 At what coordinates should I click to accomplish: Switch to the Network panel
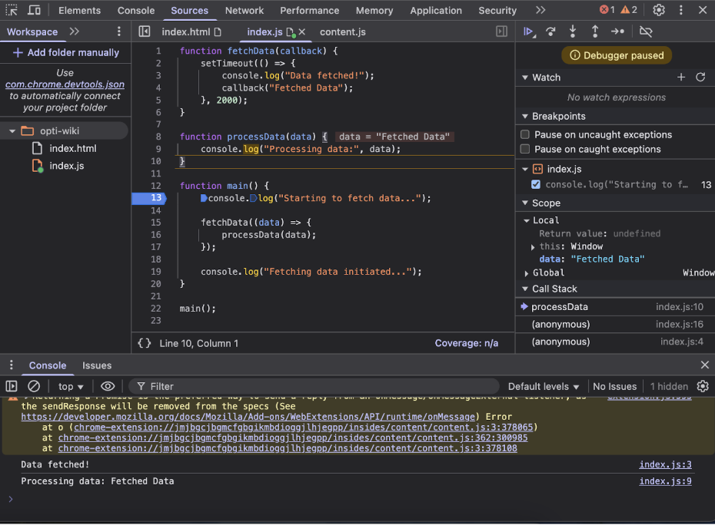coord(244,10)
